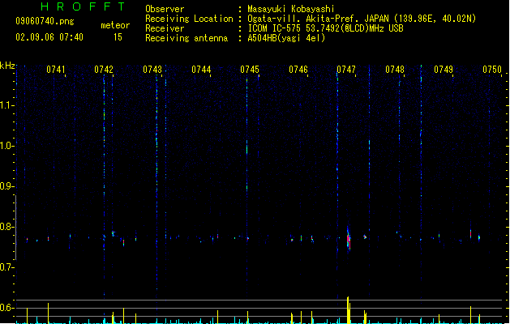The height and width of the screenshot is (324, 510).
Task: Click the Receiving Location label
Action: click(x=189, y=19)
